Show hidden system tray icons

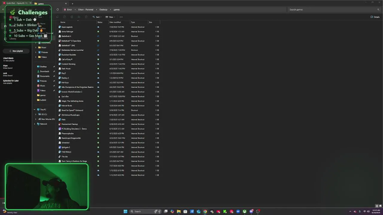350,211
